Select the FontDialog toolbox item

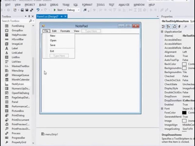click(16, 26)
